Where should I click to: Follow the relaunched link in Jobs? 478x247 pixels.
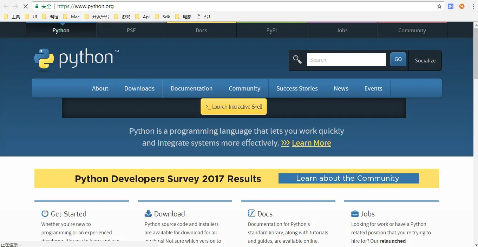pos(393,241)
